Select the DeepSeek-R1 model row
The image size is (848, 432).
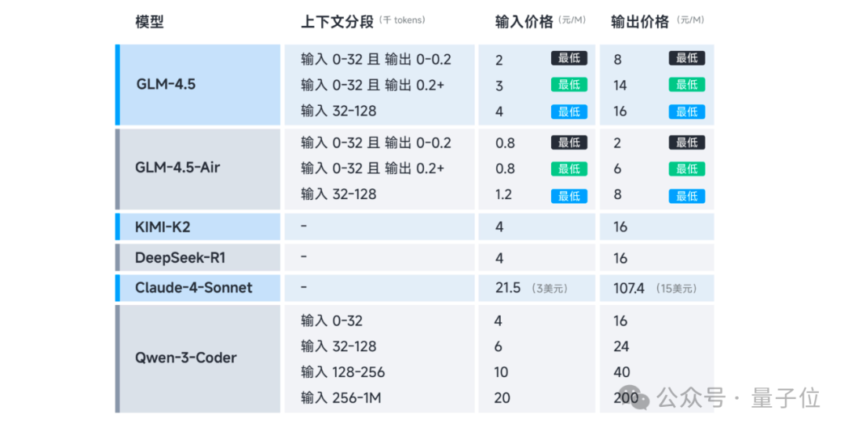coord(415,258)
